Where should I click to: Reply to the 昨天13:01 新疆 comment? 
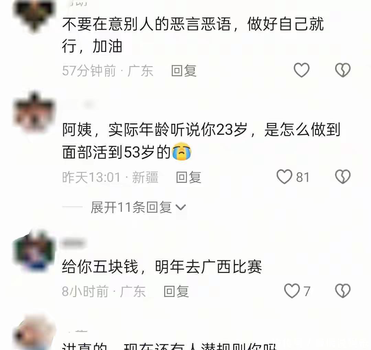point(189,177)
